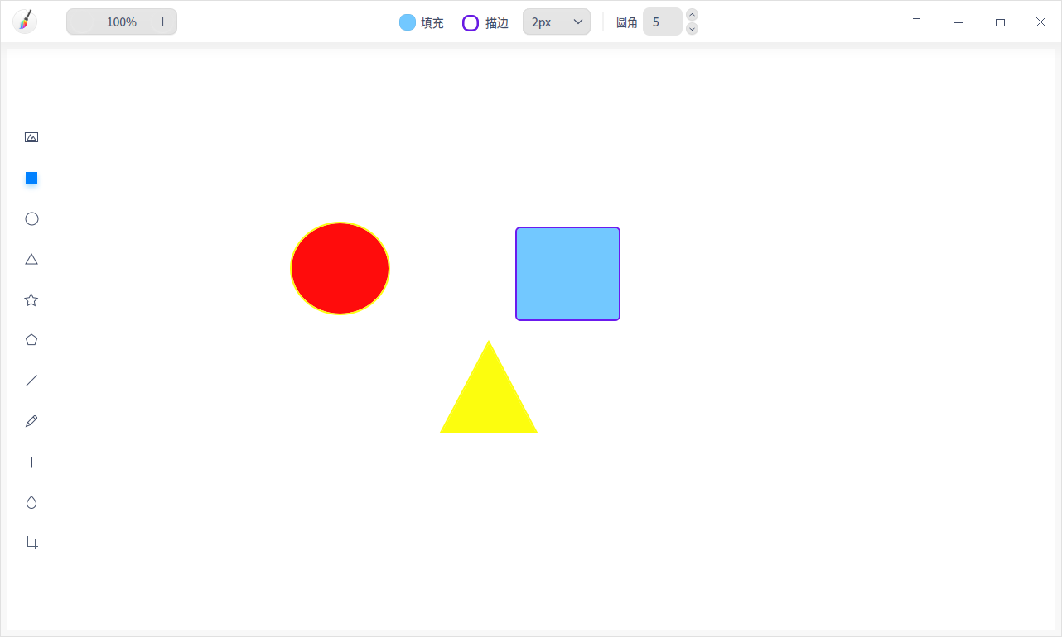Select the pentagon polygon tool
The image size is (1062, 637).
[31, 340]
